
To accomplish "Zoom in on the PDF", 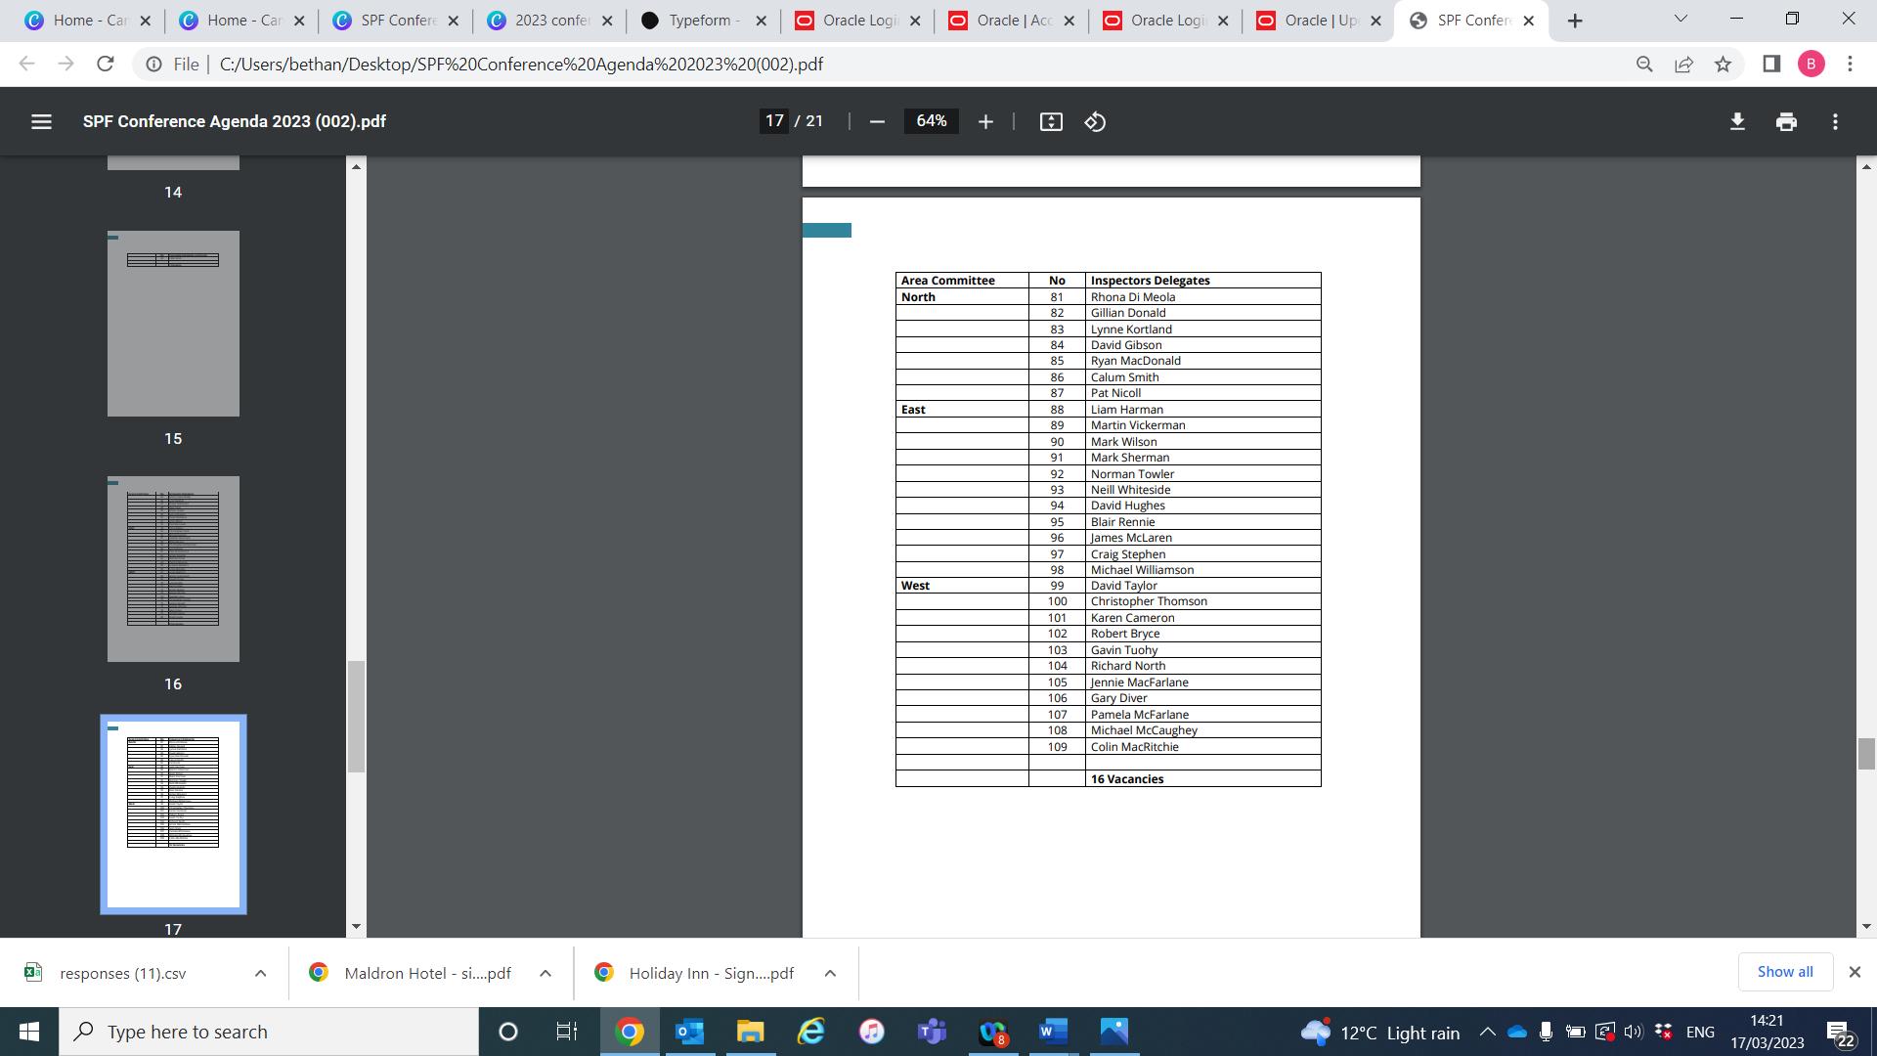I will [x=985, y=121].
